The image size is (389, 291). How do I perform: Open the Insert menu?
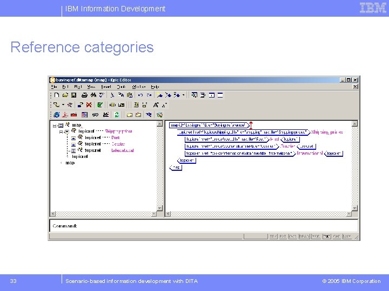tap(106, 87)
